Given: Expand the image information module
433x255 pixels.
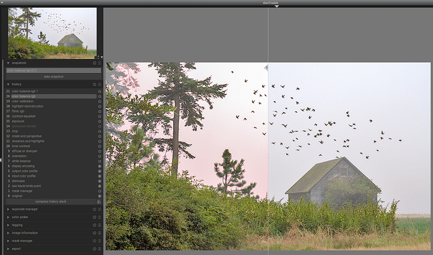Looking at the screenshot, I should click(x=8, y=233).
